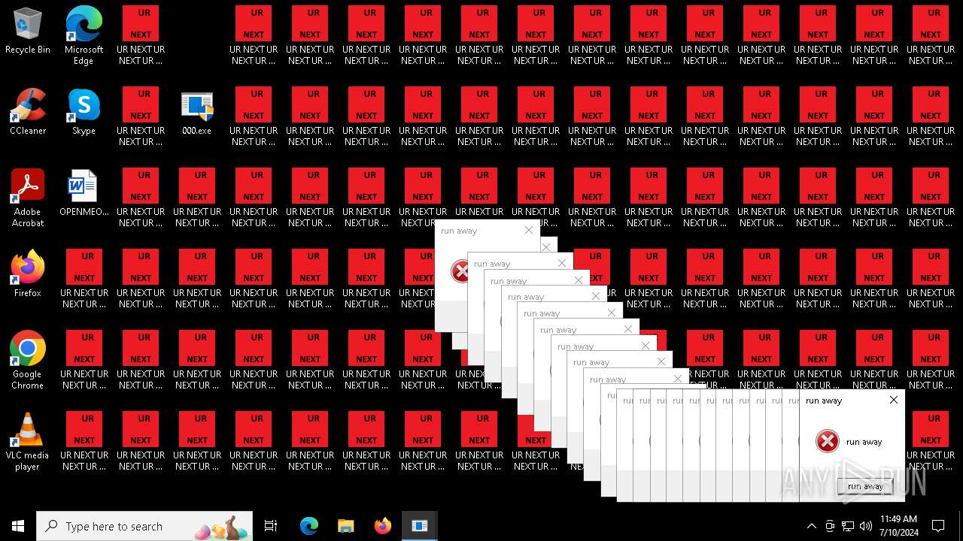The height and width of the screenshot is (541, 963).
Task: Launch Firefox from the desktop shortcut
Action: click(x=28, y=274)
